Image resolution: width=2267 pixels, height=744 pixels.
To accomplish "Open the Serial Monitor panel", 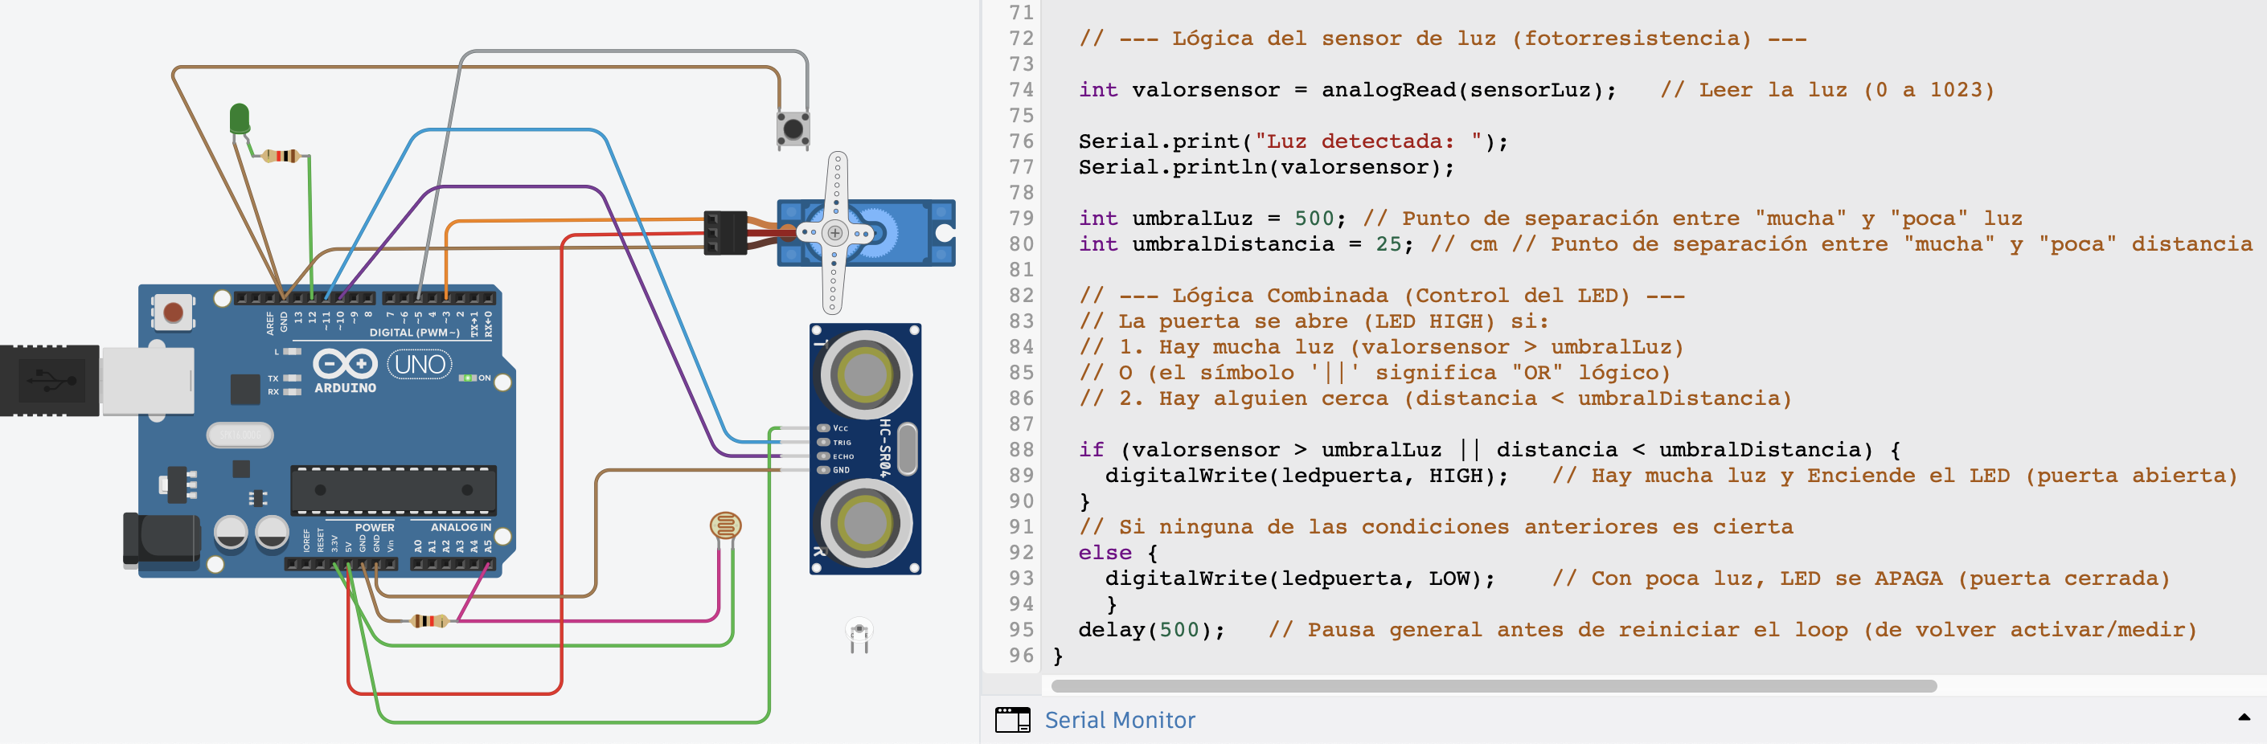I will point(1119,720).
